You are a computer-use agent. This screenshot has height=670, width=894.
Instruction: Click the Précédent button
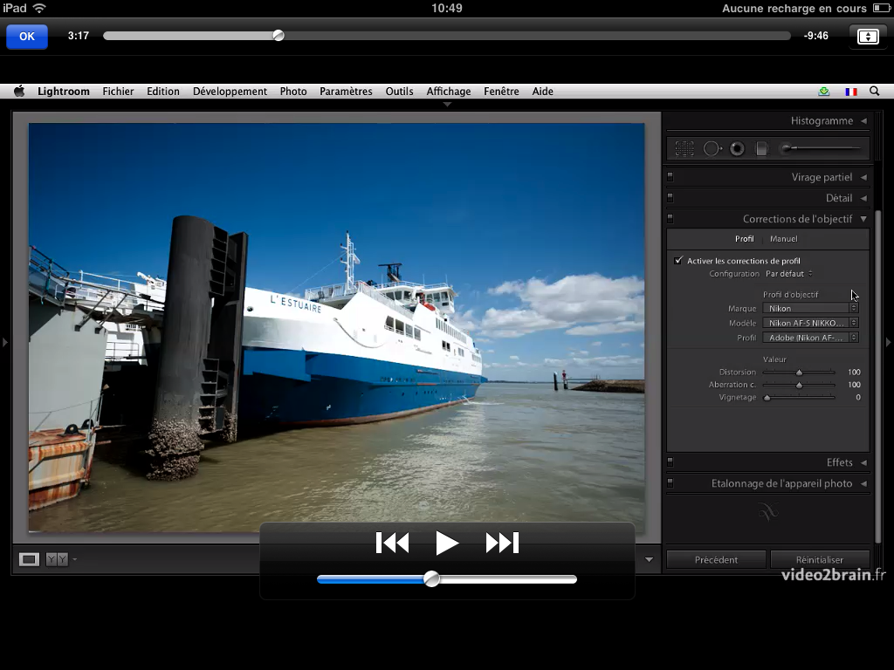click(716, 559)
